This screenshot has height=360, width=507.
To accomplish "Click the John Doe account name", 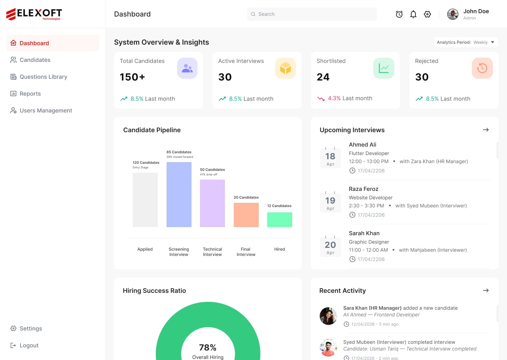I will (x=476, y=11).
